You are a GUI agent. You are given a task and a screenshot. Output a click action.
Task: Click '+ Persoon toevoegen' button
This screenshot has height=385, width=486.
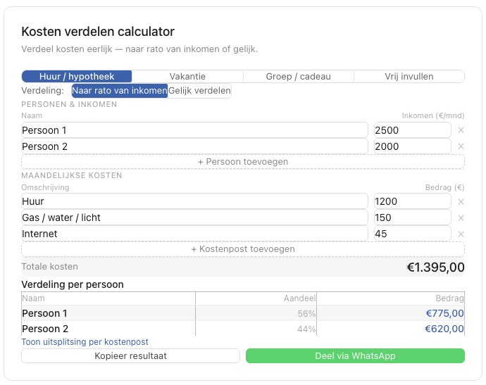pyautogui.click(x=243, y=162)
